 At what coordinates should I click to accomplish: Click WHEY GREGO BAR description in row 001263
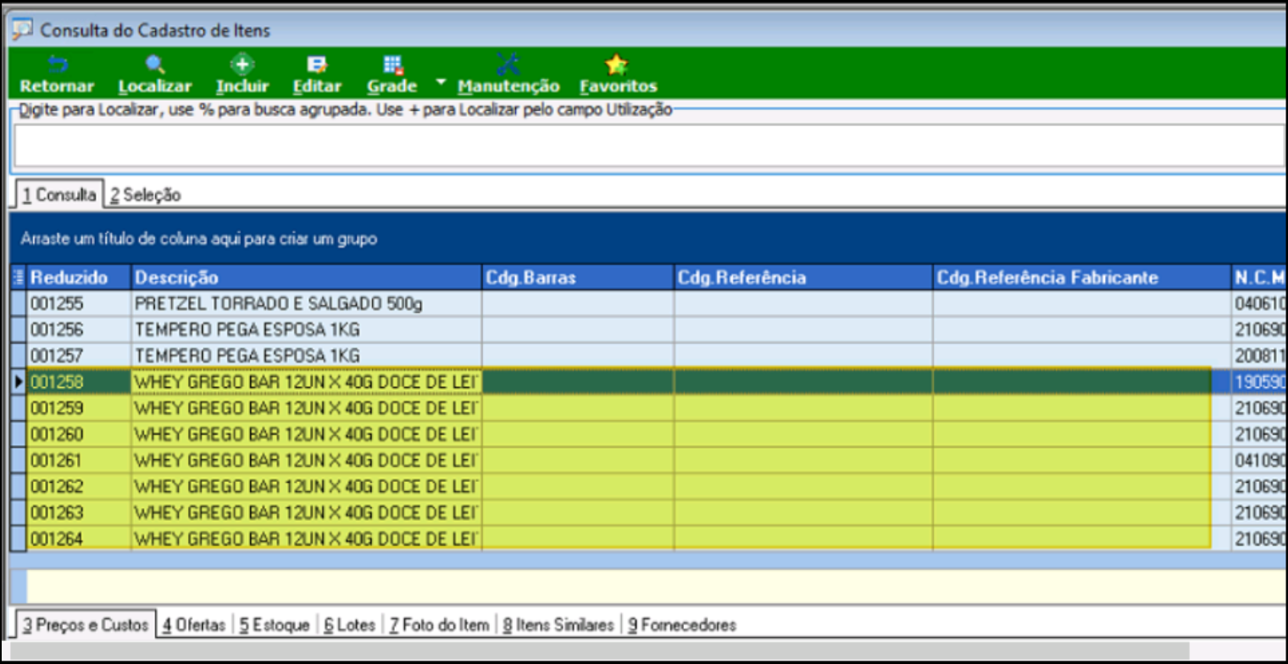coord(307,513)
